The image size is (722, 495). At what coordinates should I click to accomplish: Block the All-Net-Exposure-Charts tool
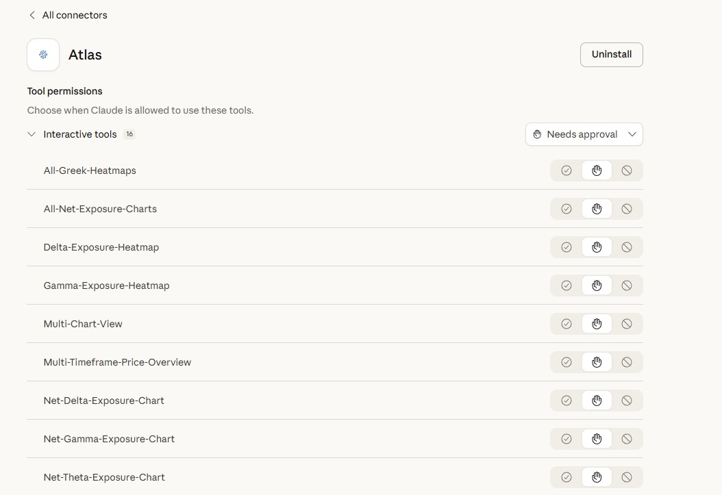pyautogui.click(x=627, y=209)
